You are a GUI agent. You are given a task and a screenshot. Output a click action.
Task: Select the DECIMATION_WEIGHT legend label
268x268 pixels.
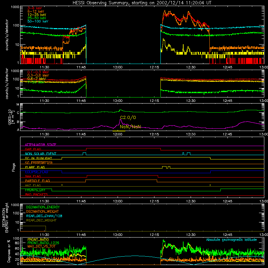click(43, 211)
